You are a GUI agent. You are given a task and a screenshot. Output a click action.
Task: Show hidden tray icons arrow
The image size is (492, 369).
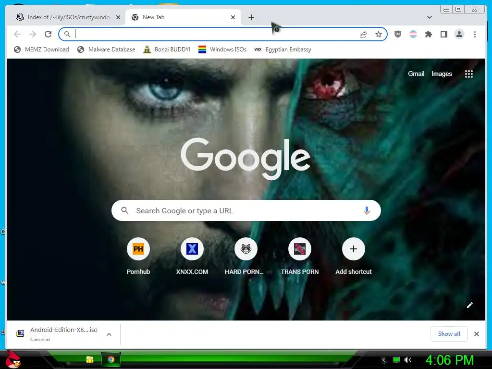(384, 360)
